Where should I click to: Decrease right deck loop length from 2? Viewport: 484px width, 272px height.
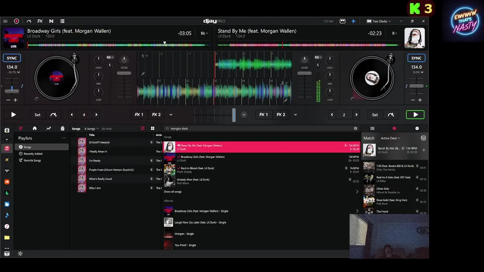(332, 114)
